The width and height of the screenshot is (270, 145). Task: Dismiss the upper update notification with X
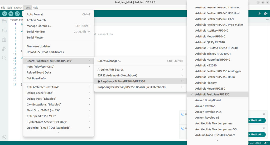(264, 114)
